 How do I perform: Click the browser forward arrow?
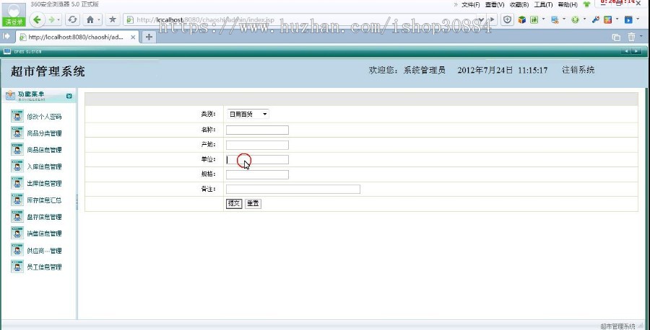51,19
